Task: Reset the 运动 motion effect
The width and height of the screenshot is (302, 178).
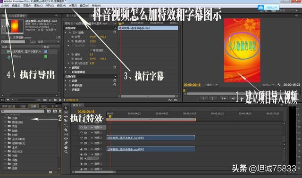Action: 115,32
